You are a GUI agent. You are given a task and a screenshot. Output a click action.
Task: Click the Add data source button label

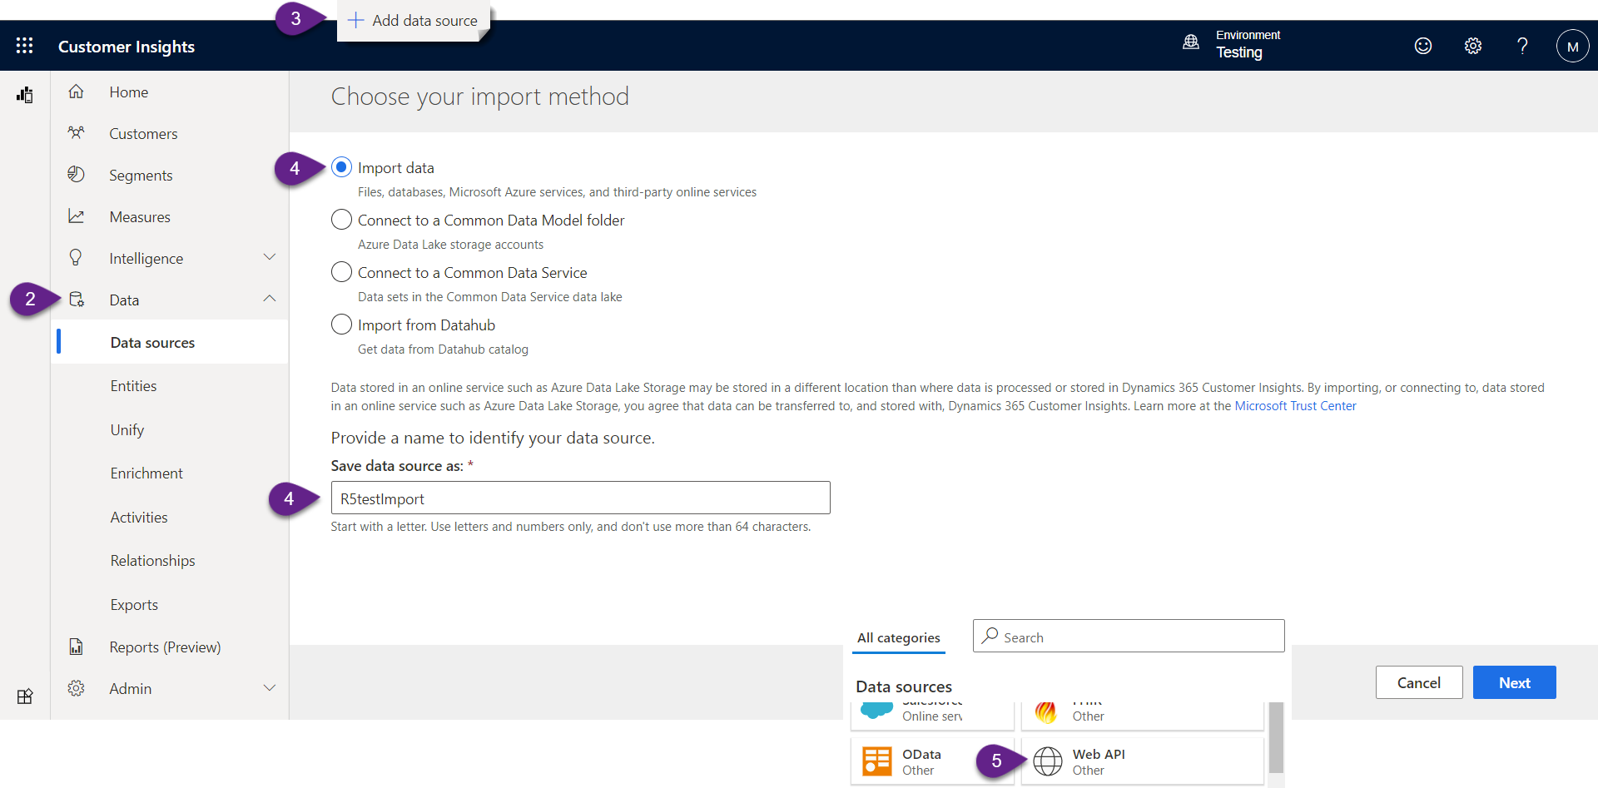tap(424, 20)
